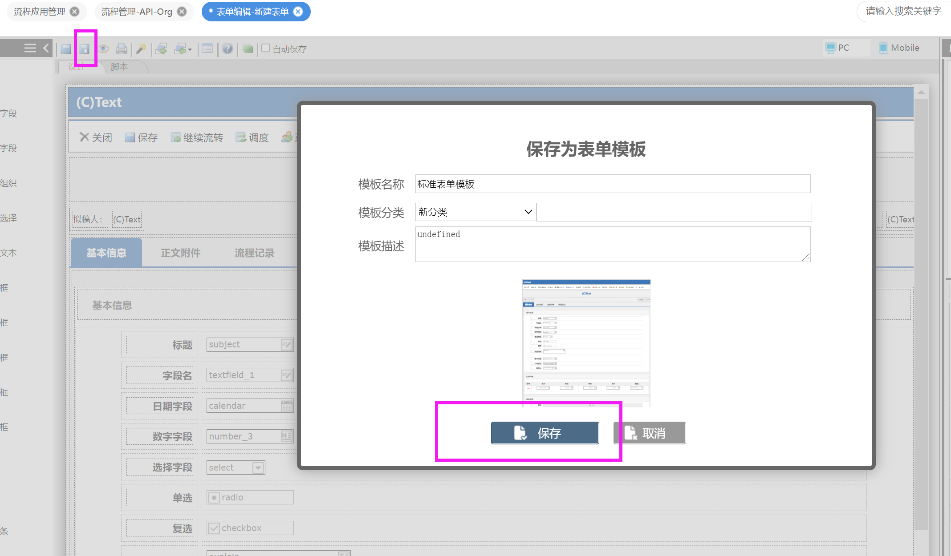The image size is (951, 556).
Task: Click the export form icon with green arrow
Action: (161, 48)
